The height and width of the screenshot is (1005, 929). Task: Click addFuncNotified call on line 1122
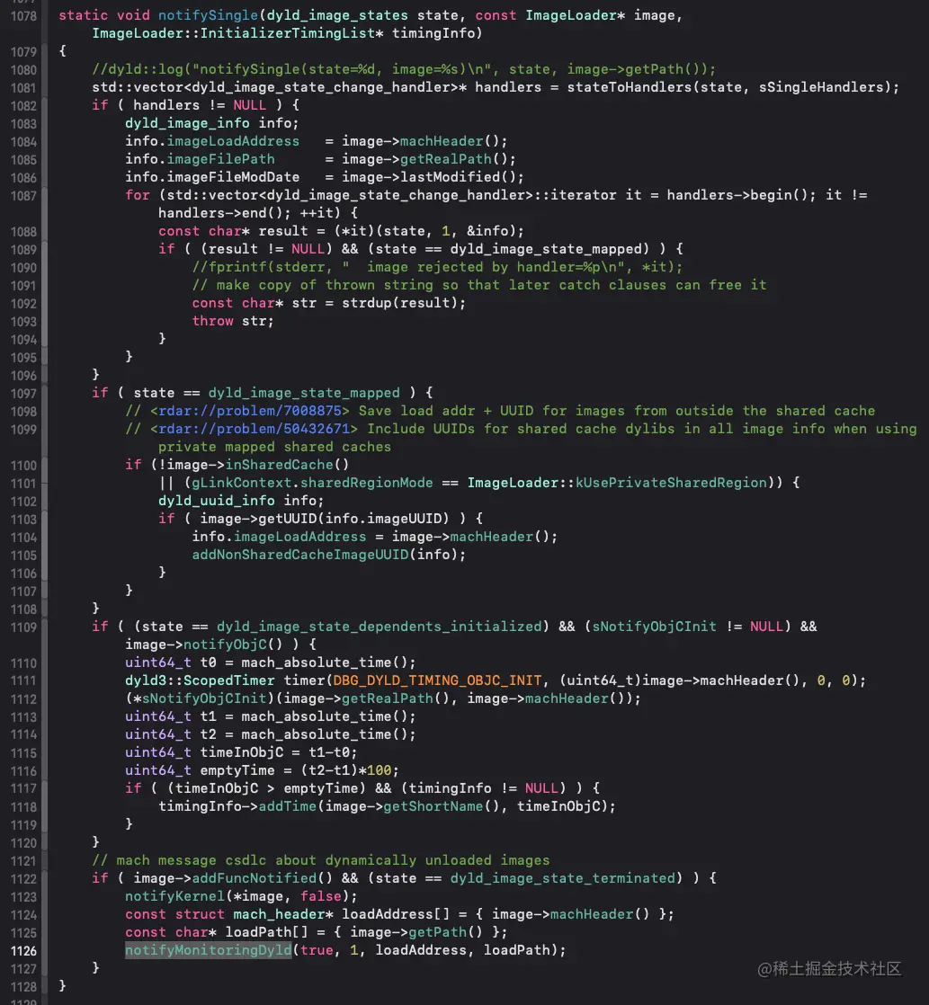(254, 878)
